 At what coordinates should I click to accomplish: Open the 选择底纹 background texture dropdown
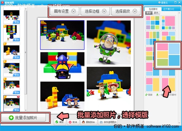click(x=126, y=11)
